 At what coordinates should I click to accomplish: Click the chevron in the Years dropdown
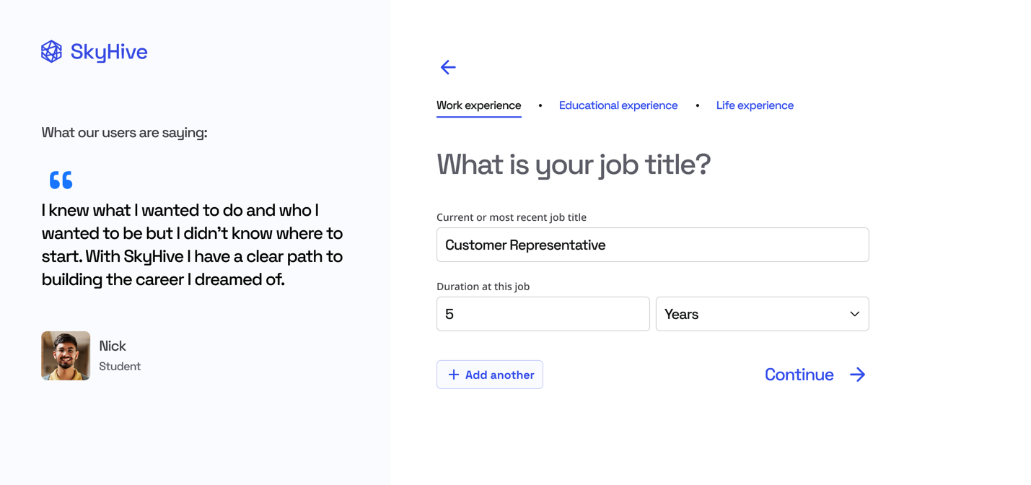click(x=854, y=314)
